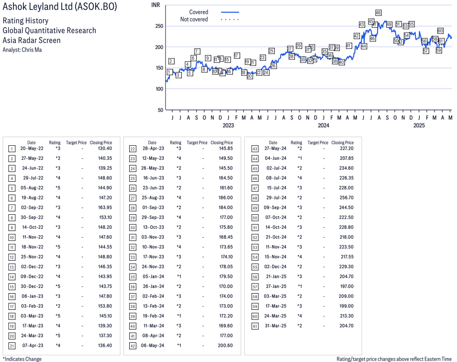457x362 pixels.
Task: Click the INR axis unit label
Action: [156, 5]
